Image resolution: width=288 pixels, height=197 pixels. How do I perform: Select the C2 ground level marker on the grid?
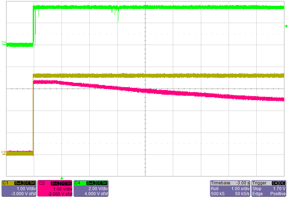coord(4,153)
